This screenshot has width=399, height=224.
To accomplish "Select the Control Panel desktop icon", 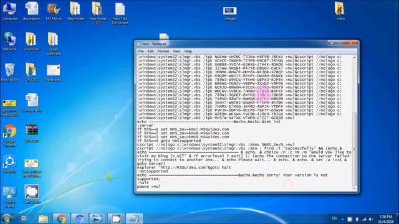I will click(x=10, y=197).
